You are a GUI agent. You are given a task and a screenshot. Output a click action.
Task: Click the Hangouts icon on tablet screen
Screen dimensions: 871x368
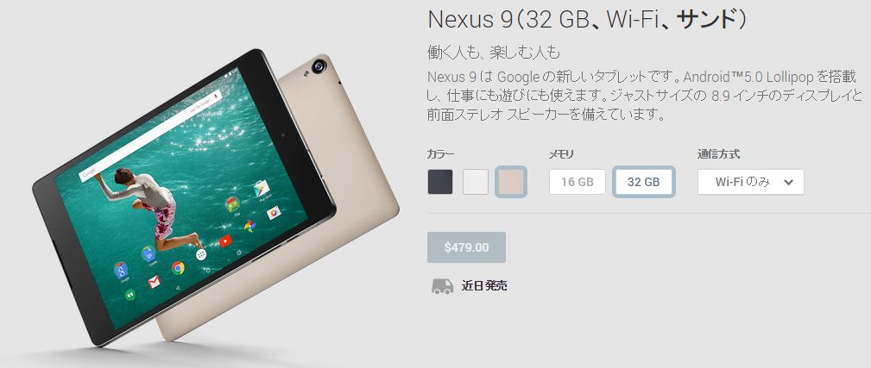click(130, 295)
